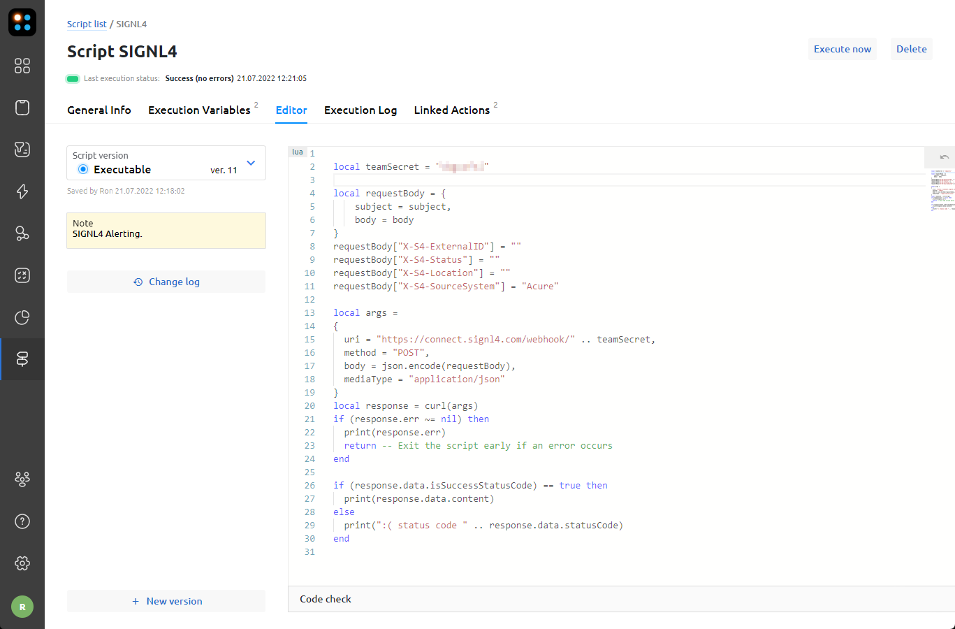The image size is (955, 629).
Task: Click the 'ver. 11' version label
Action: click(x=224, y=170)
